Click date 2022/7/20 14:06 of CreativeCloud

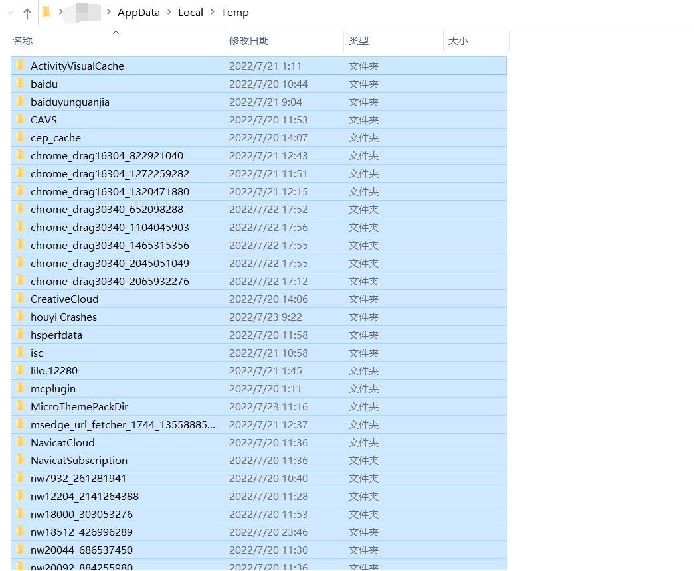(x=269, y=299)
